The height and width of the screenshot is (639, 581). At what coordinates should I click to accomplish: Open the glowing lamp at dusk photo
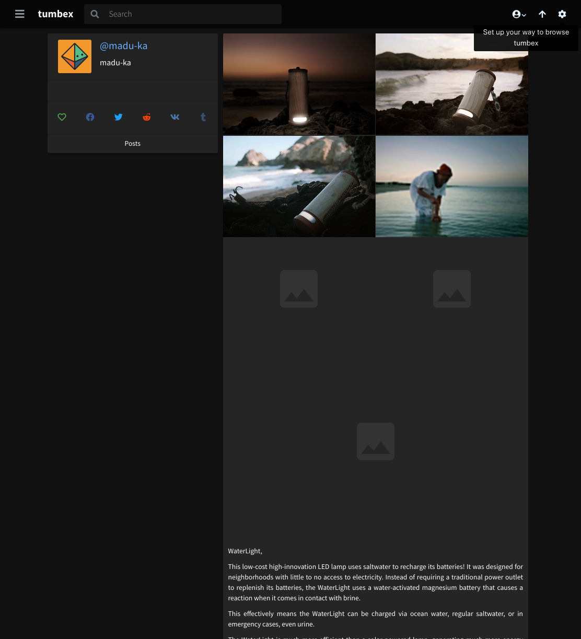coord(299,84)
